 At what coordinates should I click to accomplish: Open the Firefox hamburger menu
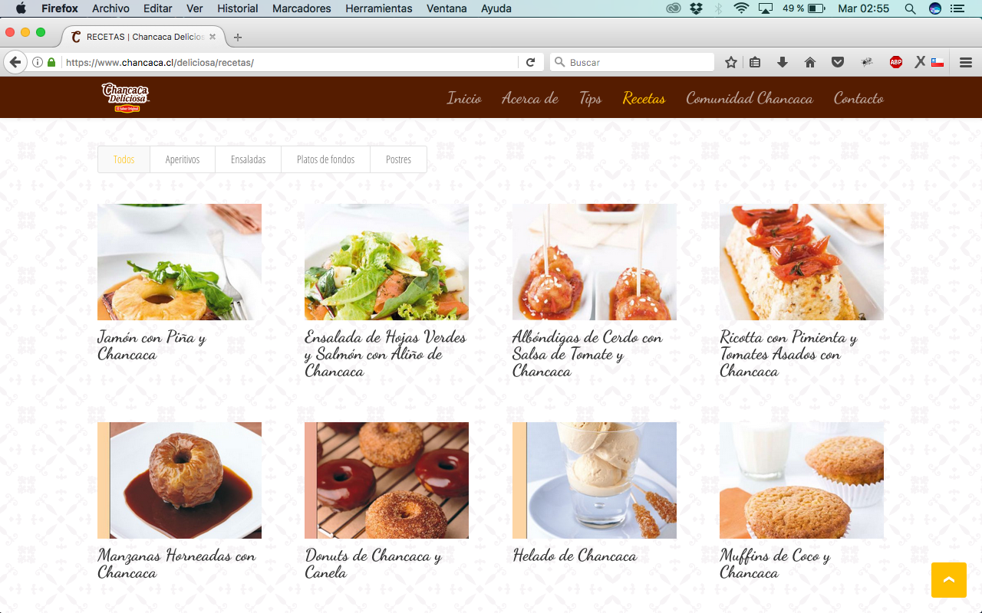966,62
